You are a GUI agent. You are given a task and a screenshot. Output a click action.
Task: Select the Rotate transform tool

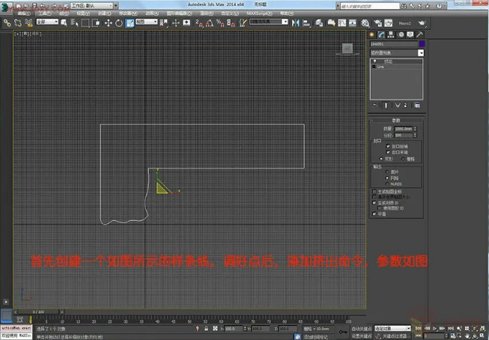click(119, 22)
